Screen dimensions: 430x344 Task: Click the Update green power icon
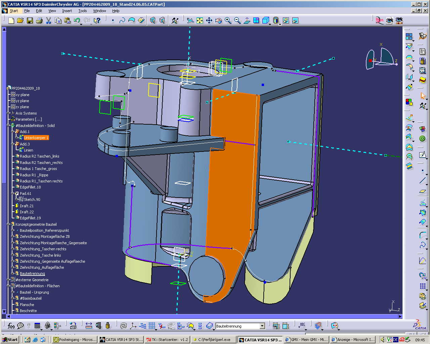(423, 138)
